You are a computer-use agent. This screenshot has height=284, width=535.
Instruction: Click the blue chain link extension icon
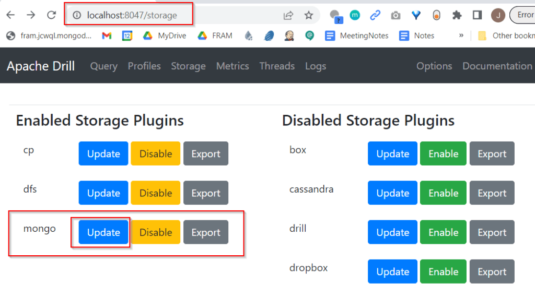[x=375, y=15]
